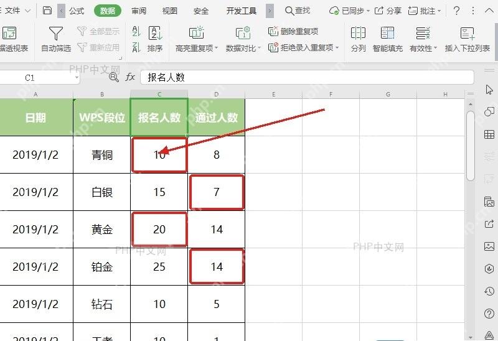The width and height of the screenshot is (498, 341).
Task: Click the export share icon in sidebar
Action: [x=489, y=224]
